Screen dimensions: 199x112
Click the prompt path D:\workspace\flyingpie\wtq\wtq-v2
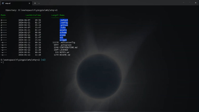click(20, 60)
